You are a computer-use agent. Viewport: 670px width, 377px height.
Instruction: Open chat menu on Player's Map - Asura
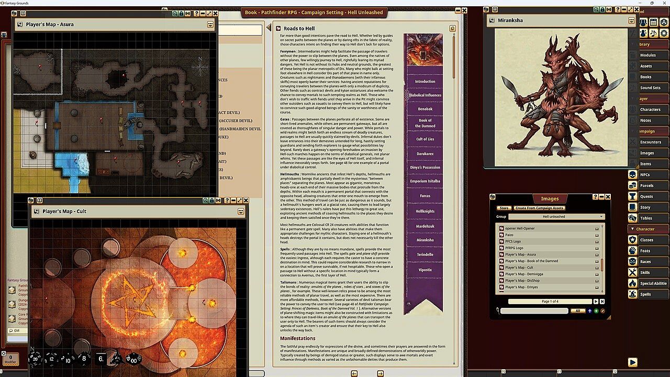click(x=210, y=24)
